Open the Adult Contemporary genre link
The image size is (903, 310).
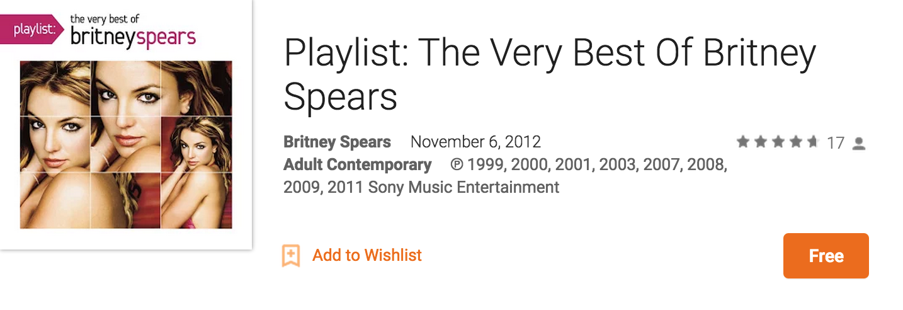(x=357, y=165)
